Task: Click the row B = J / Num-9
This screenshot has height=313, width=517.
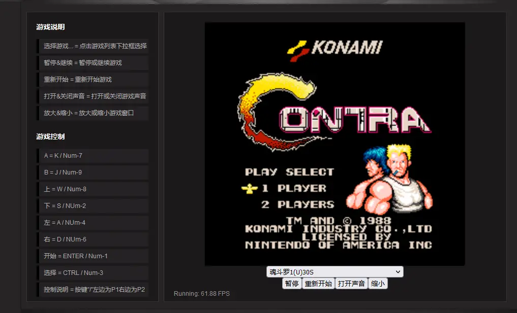Action: click(x=93, y=172)
